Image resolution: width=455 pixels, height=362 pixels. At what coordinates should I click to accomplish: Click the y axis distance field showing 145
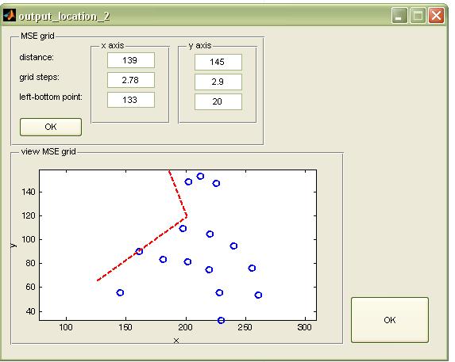tap(218, 62)
